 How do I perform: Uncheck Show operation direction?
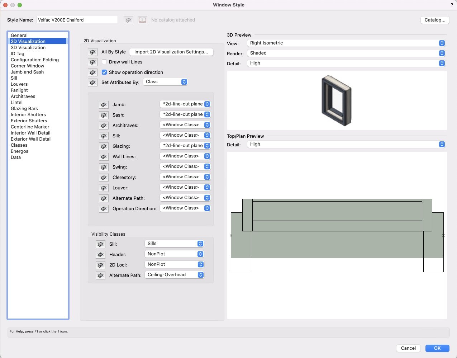(x=104, y=72)
